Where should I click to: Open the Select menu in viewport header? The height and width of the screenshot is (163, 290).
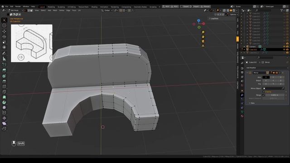pos(43,10)
